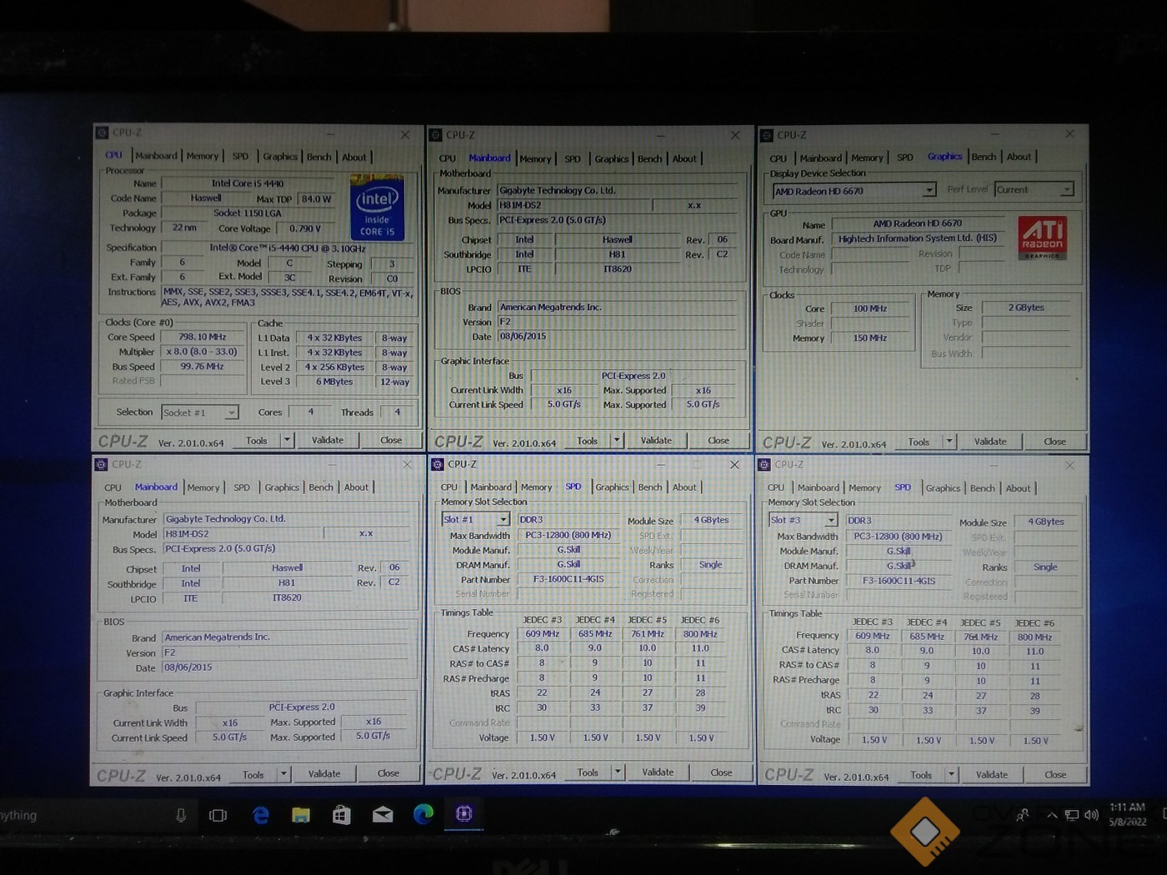Open the Slot #1 memory slot dropdown
The width and height of the screenshot is (1167, 875).
click(x=503, y=519)
